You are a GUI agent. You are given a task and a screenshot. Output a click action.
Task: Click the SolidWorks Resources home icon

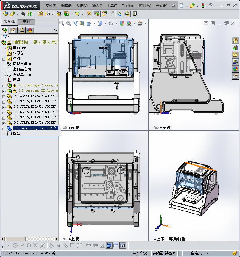click(236, 40)
